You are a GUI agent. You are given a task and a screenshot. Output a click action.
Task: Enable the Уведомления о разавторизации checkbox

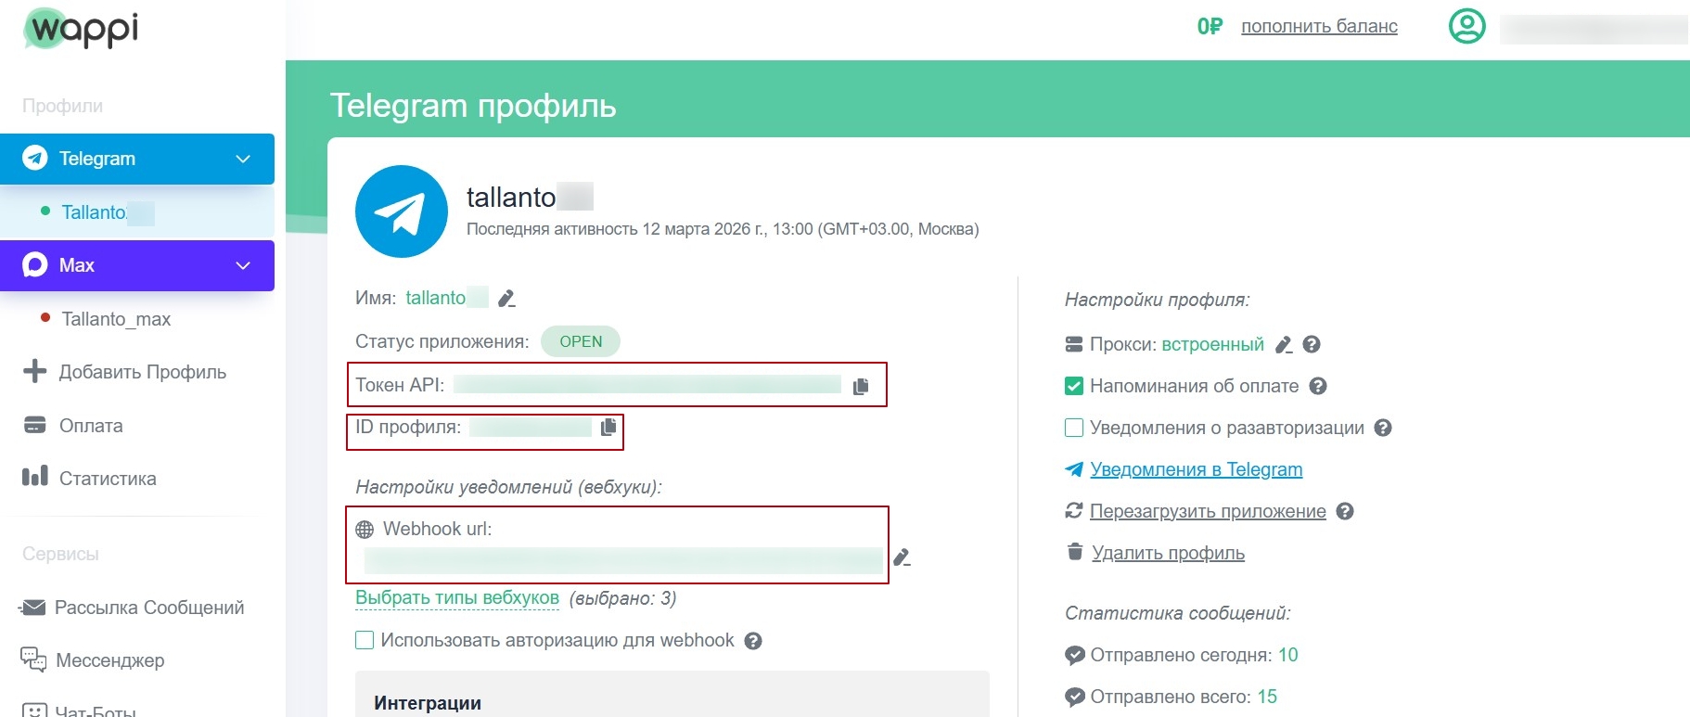click(1074, 428)
